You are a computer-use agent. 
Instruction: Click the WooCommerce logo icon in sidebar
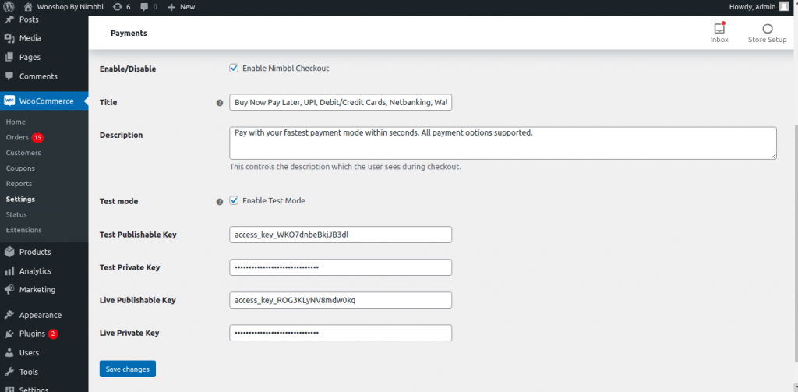(x=9, y=101)
